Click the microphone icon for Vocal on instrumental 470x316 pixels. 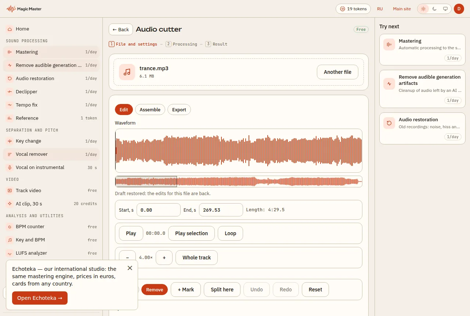tap(10, 168)
